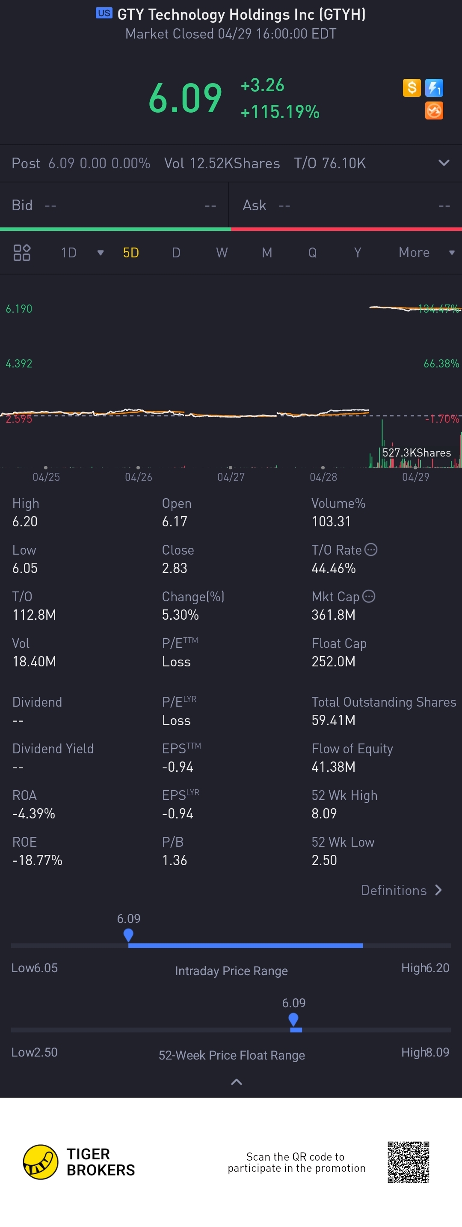Collapse the stock details panel chevron
The height and width of the screenshot is (1227, 462).
[x=237, y=1082]
